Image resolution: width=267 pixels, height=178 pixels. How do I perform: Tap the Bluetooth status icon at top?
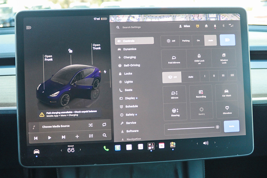[223, 26]
